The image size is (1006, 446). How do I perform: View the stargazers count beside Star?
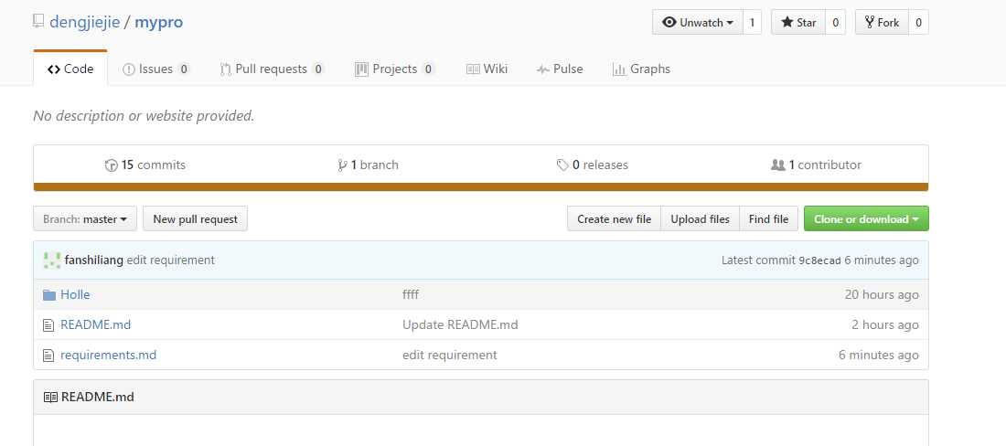[x=835, y=23]
